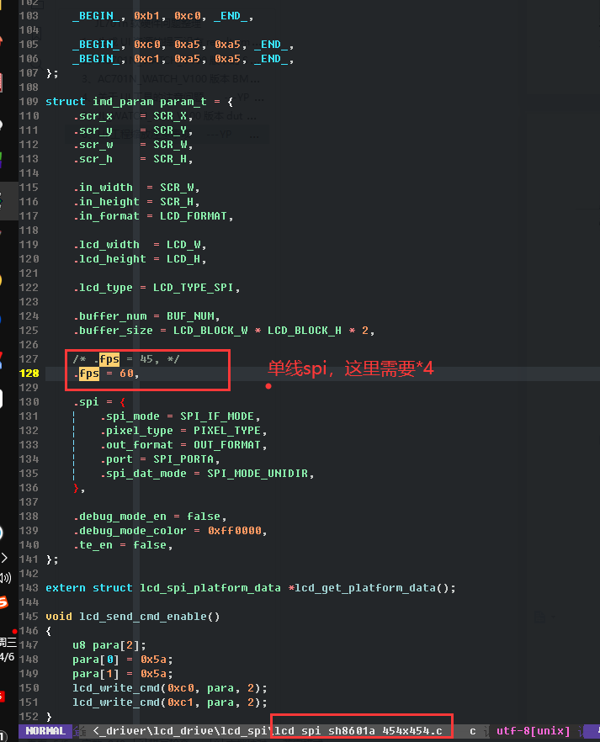Click SPI_IF_MODE on line 131

click(217, 416)
